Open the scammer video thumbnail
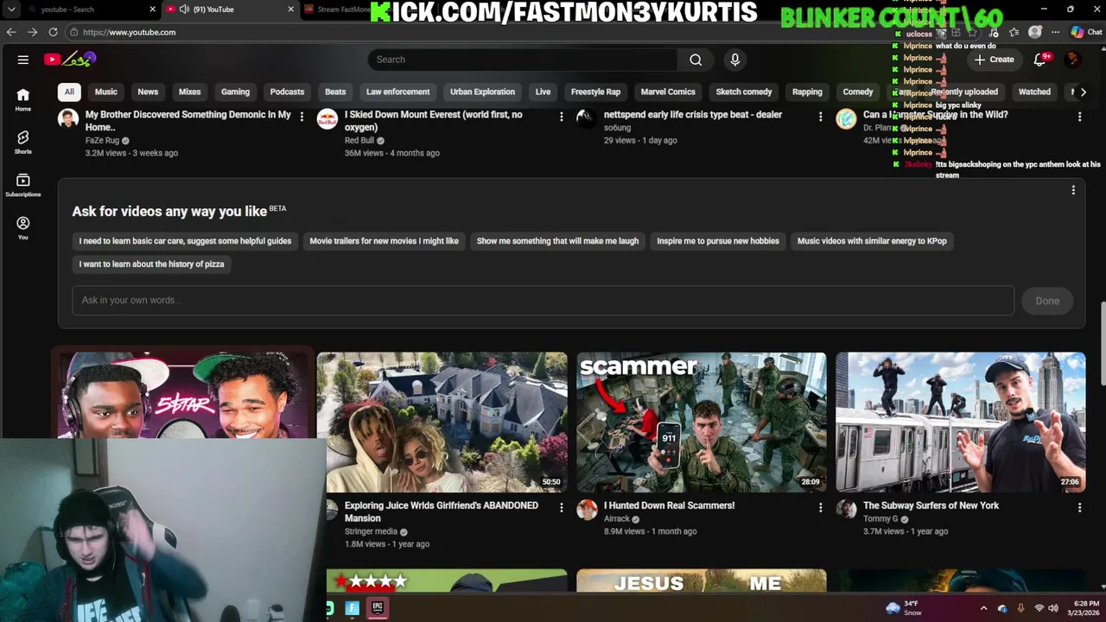This screenshot has width=1106, height=622. click(701, 422)
